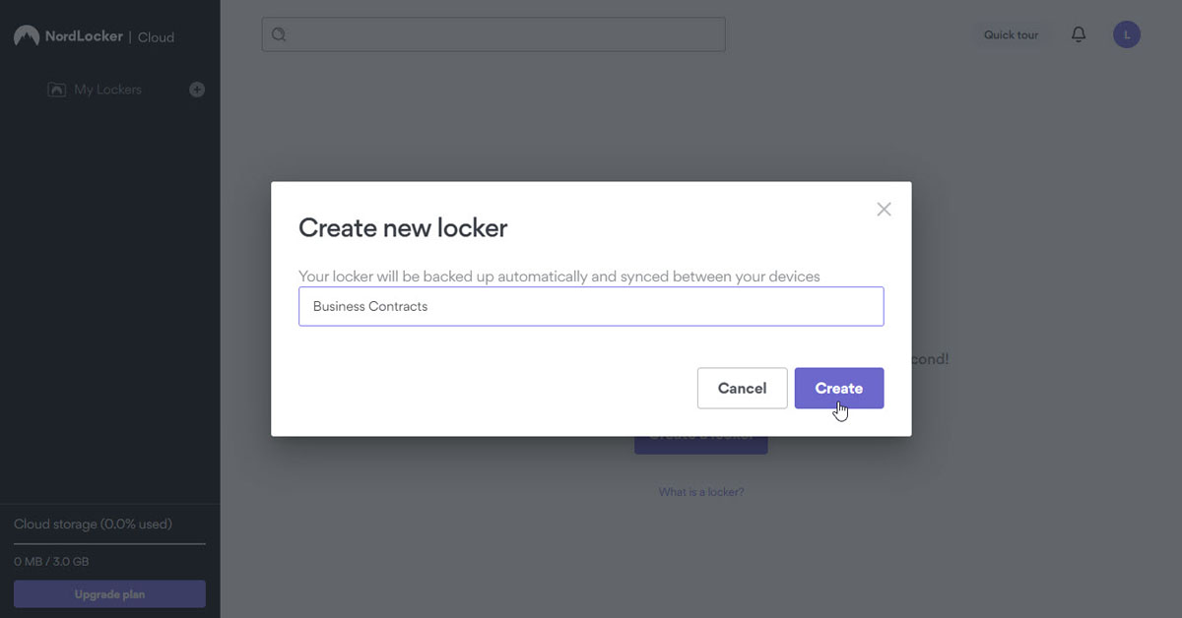Open the "What is a locker?" link
This screenshot has width=1182, height=618.
[x=701, y=492]
